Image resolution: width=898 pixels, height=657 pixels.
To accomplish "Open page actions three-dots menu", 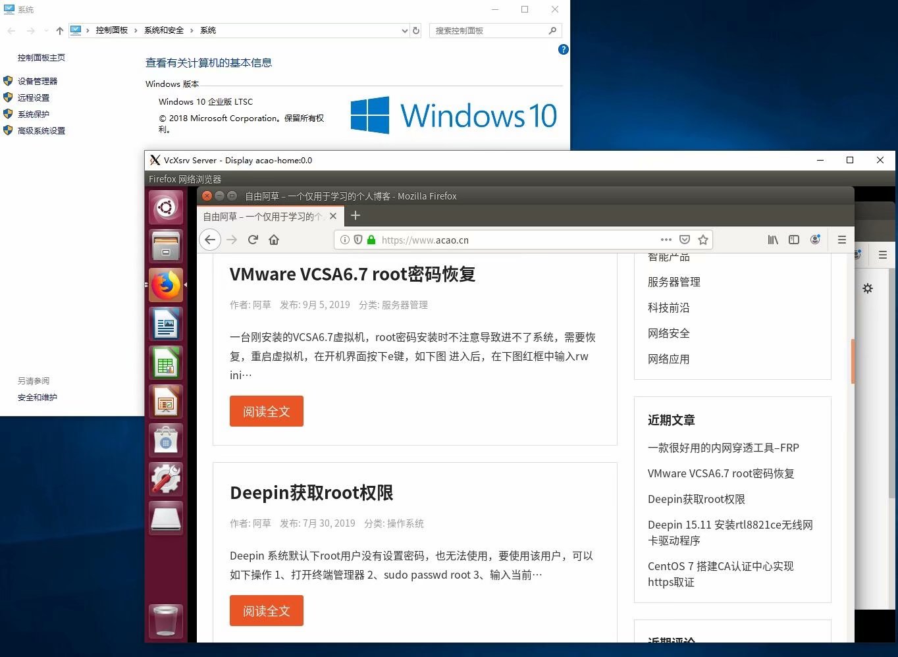I will (x=666, y=240).
